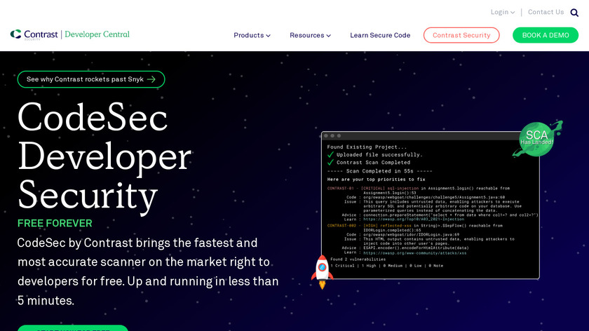This screenshot has width=589, height=331.
Task: Click the 'Uploaded file successfully.' line
Action: (x=379, y=154)
